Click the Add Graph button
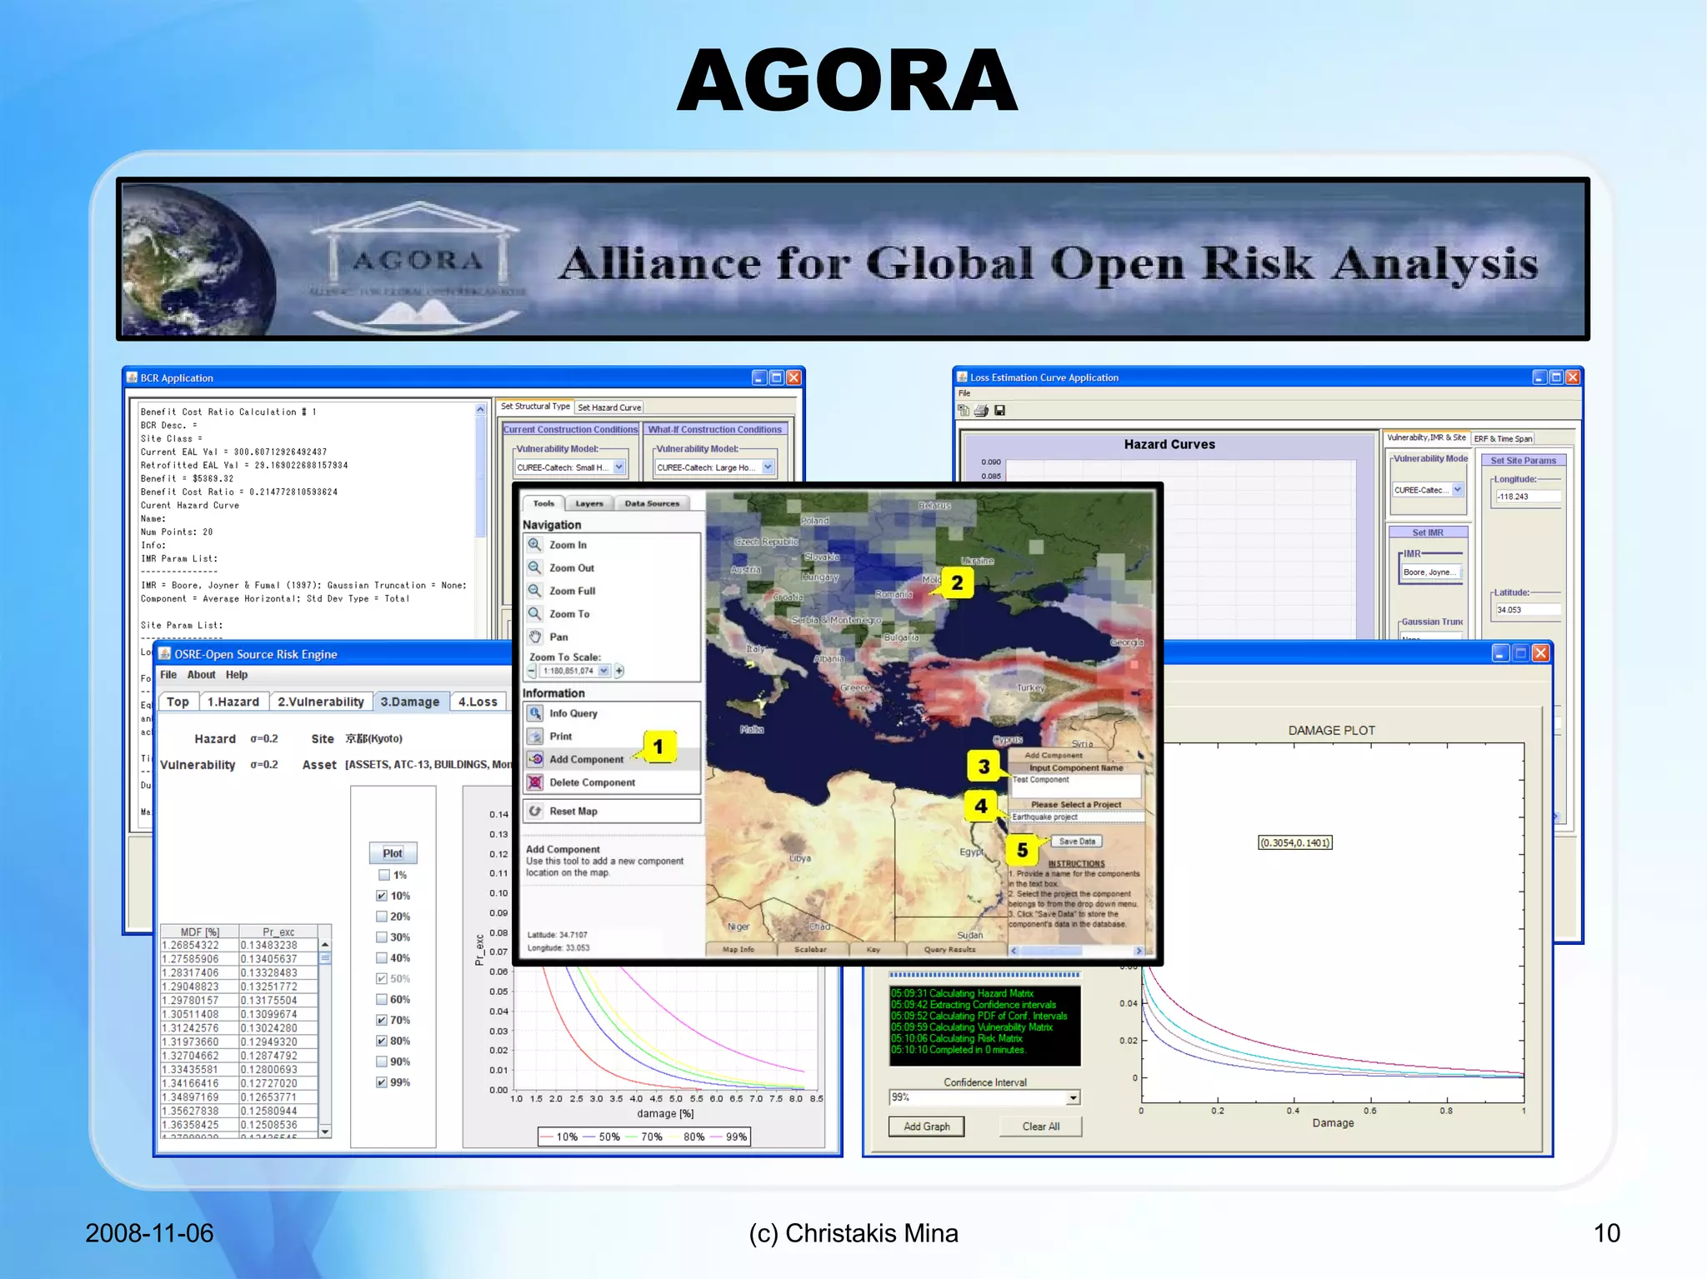Image resolution: width=1707 pixels, height=1279 pixels. 926,1127
